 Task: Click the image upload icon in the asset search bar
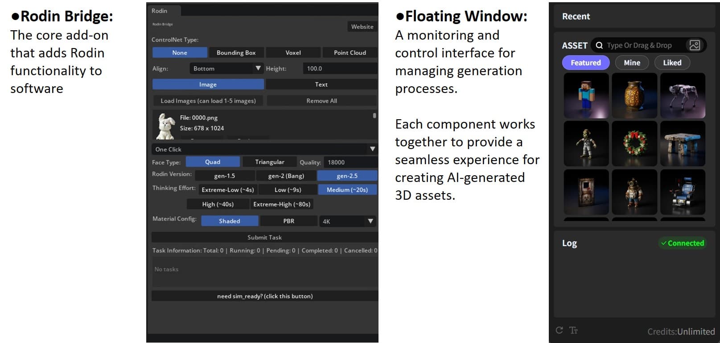click(694, 45)
